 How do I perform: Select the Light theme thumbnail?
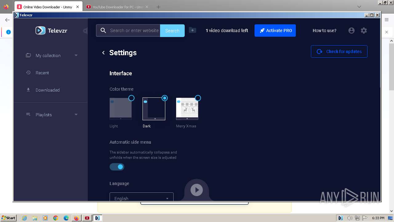pos(121,109)
